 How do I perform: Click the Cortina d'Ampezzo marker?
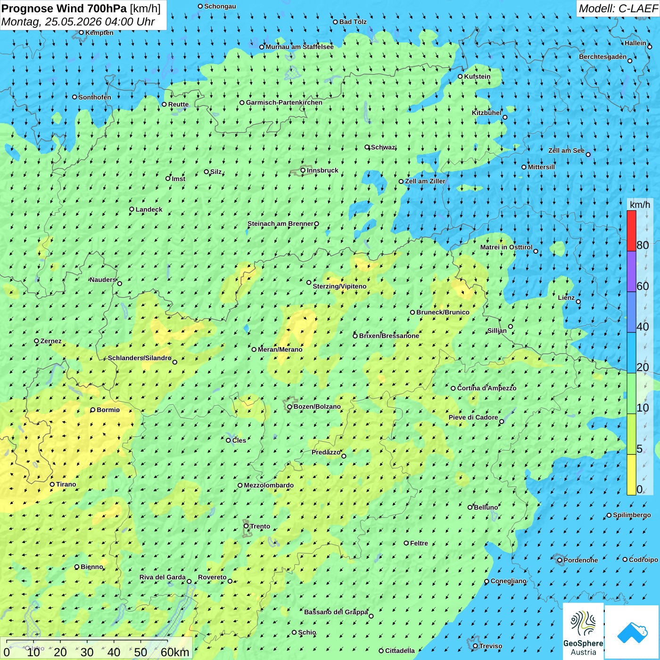[x=454, y=388]
